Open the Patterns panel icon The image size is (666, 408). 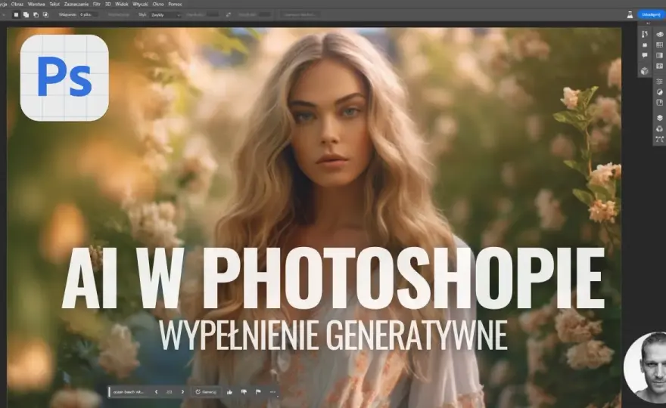click(x=660, y=66)
